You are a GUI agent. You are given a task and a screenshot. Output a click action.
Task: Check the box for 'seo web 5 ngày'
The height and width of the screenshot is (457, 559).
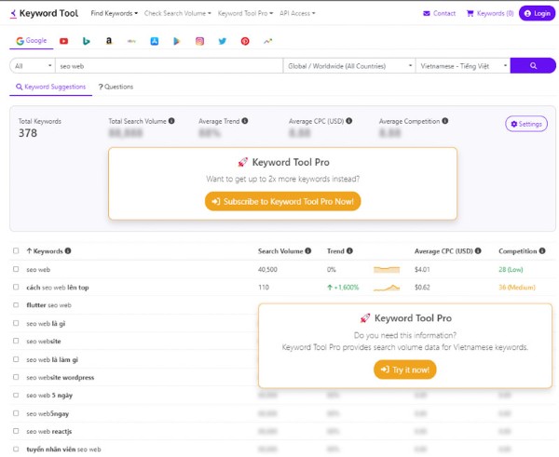click(x=16, y=395)
